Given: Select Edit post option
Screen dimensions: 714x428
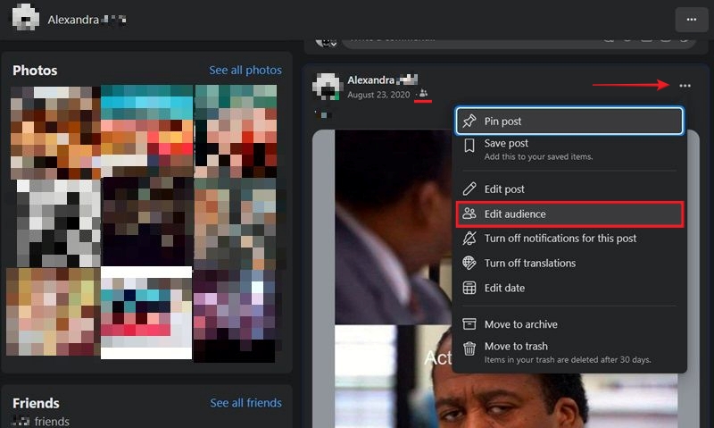Looking at the screenshot, I should (x=569, y=189).
